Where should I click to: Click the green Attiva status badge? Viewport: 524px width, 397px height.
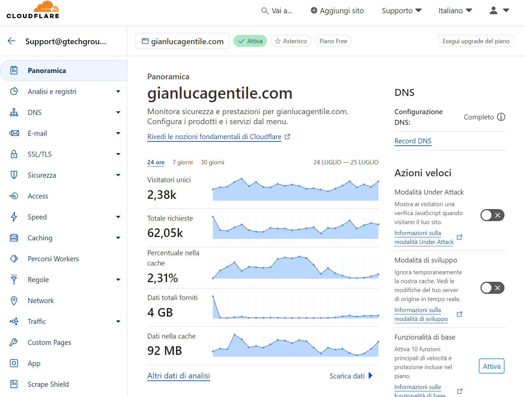(x=250, y=41)
